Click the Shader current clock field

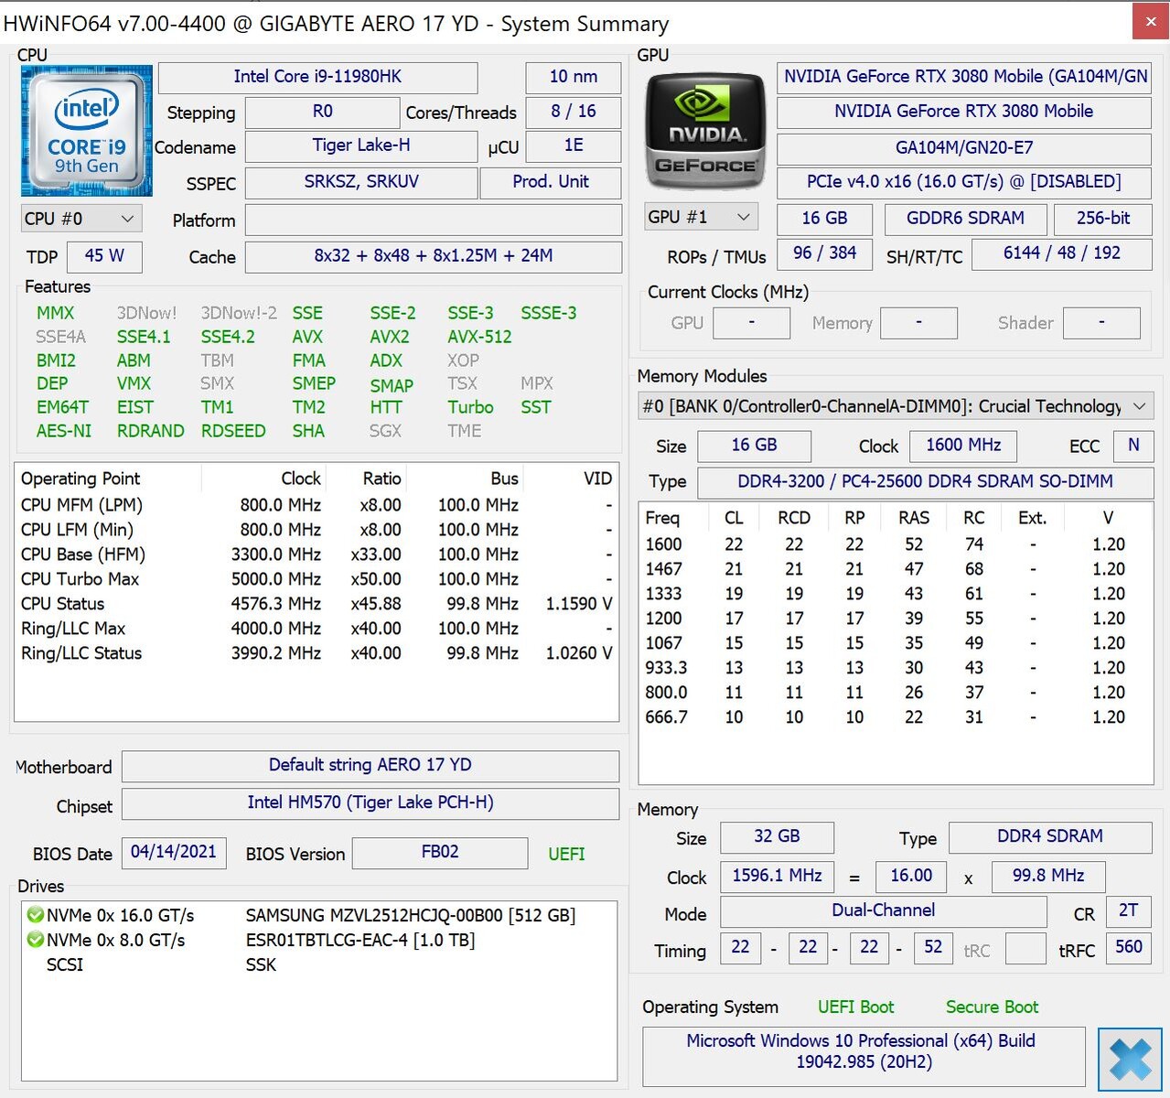[x=1101, y=323]
